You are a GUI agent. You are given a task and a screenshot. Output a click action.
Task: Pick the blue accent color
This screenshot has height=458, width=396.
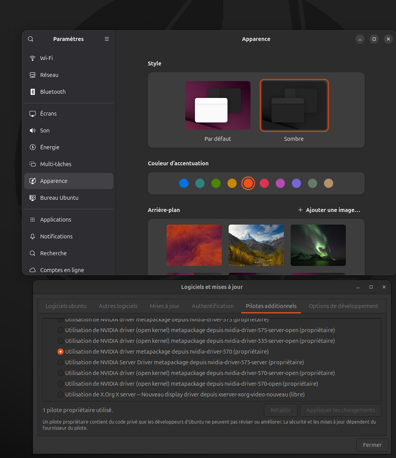184,183
